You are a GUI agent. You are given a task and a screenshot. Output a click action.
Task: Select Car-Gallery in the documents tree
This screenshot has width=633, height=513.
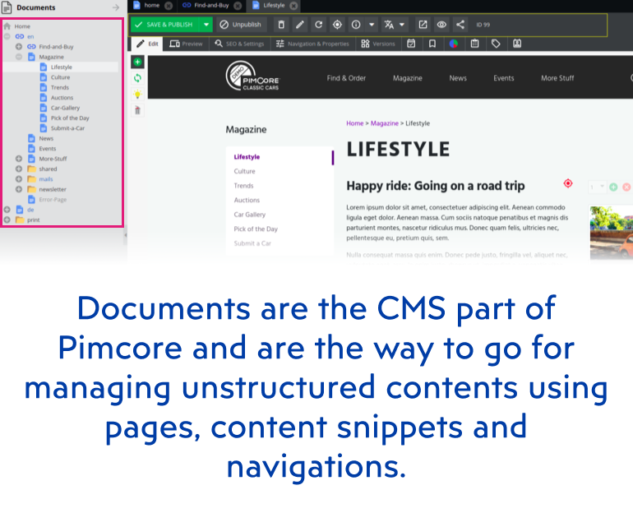coord(65,108)
